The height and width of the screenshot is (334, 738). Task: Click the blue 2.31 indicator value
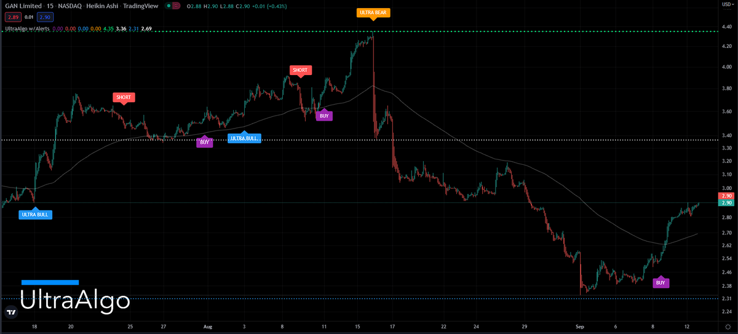[x=133, y=28]
